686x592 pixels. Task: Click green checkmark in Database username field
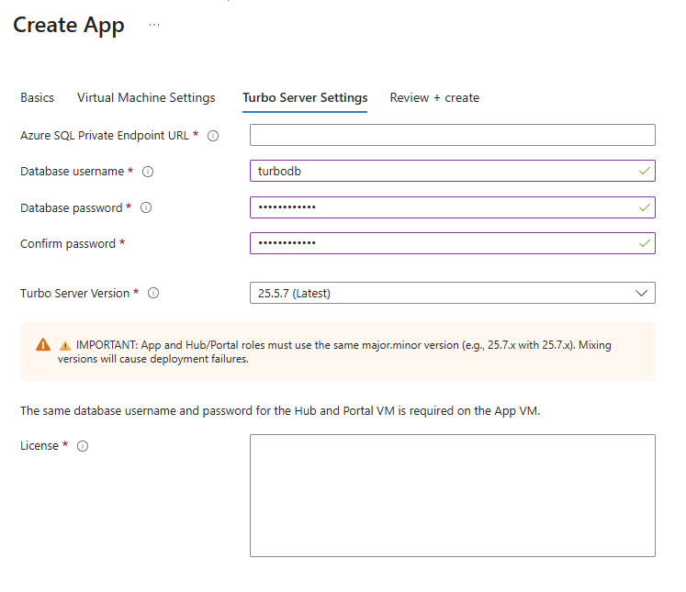(x=645, y=172)
